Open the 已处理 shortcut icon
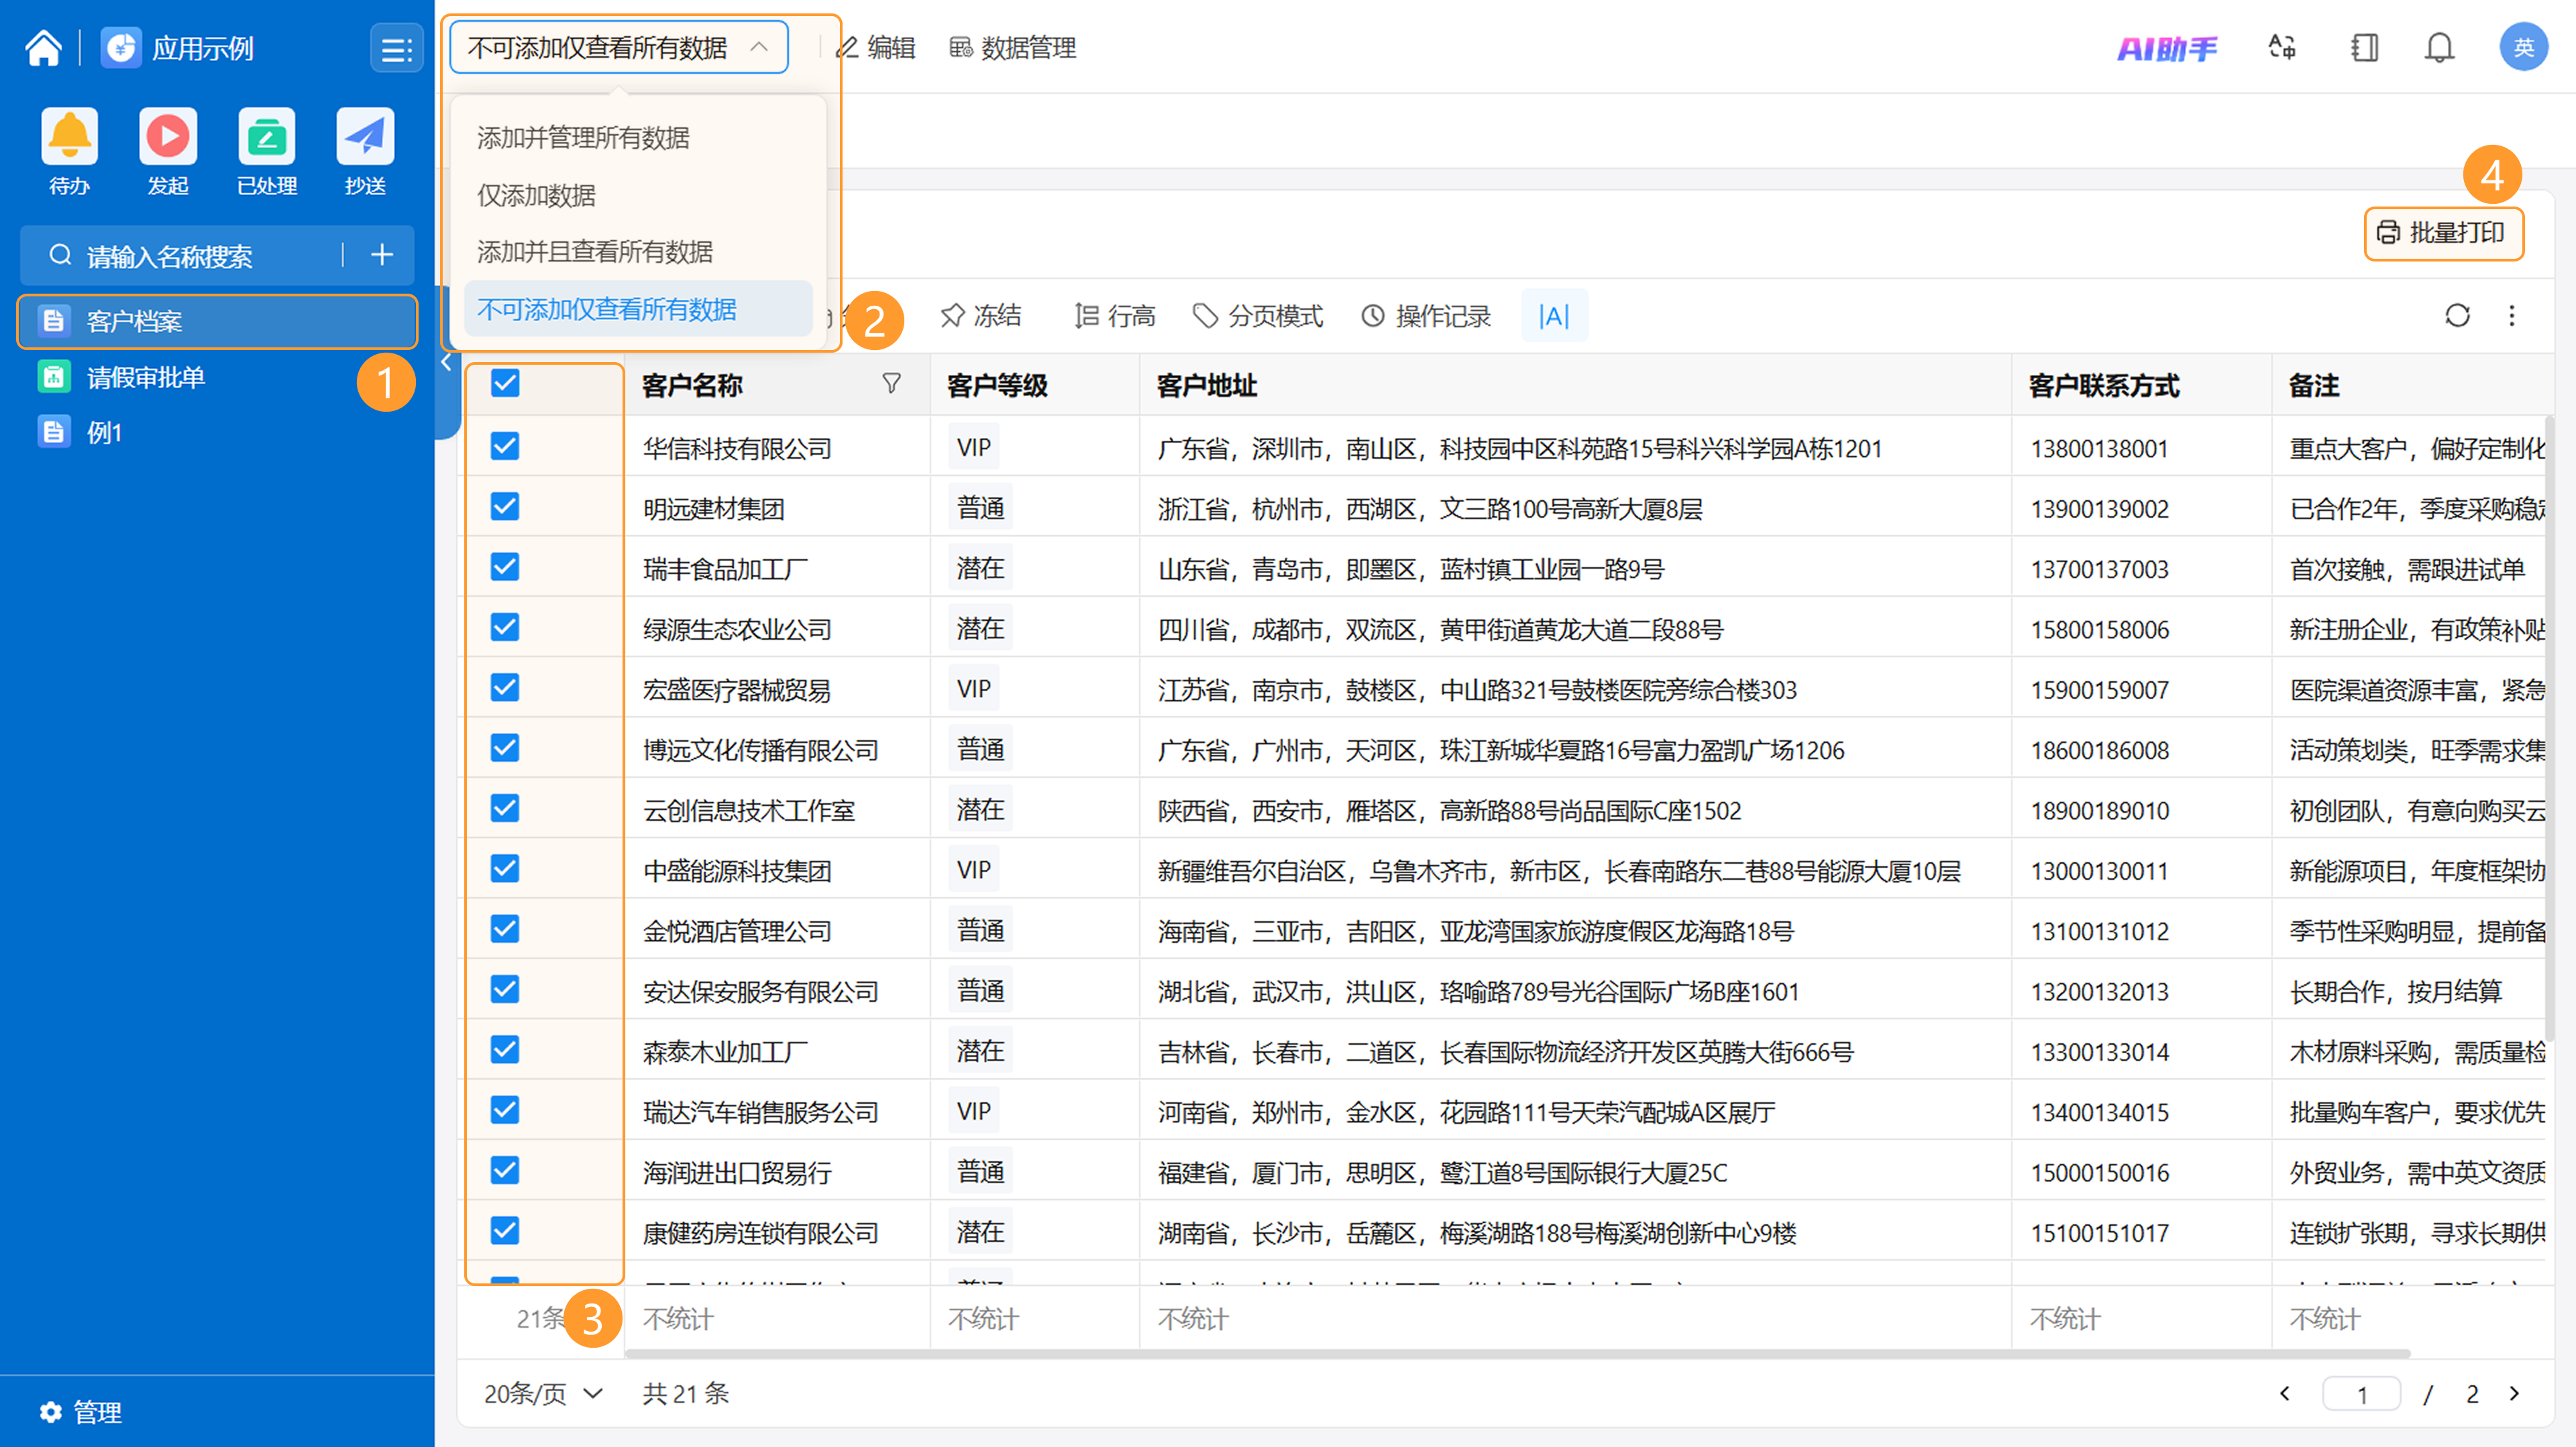2576x1447 pixels. (266, 136)
